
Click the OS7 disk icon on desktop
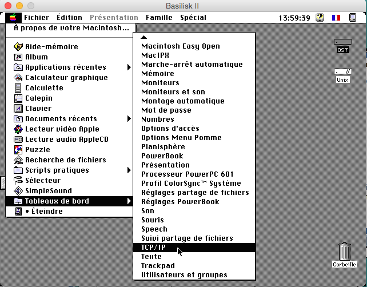pos(342,42)
